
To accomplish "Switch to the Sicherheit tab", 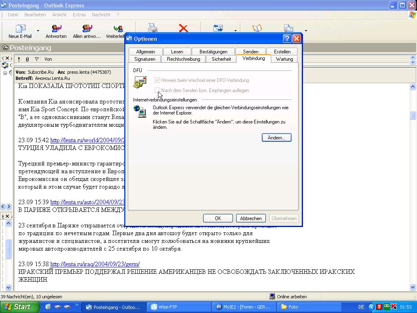I will point(221,59).
